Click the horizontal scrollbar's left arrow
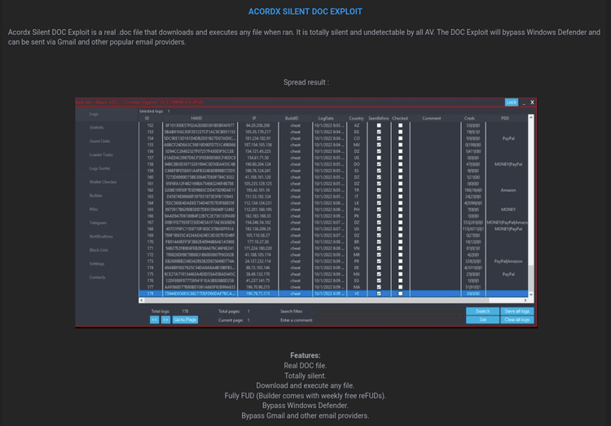 (141, 302)
